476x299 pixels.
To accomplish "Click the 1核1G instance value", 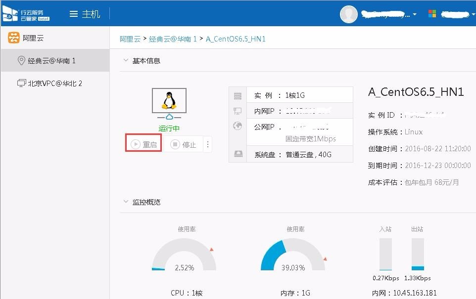I will [x=295, y=95].
